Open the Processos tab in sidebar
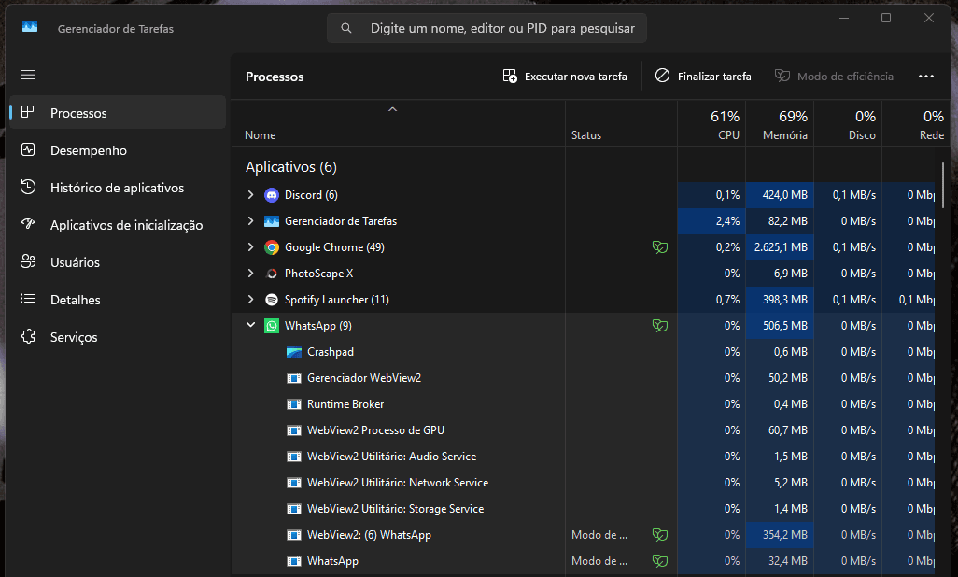 coord(118,112)
